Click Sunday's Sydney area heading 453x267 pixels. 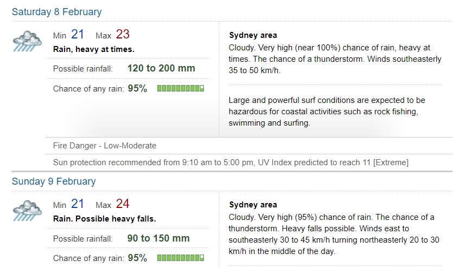[x=253, y=205]
